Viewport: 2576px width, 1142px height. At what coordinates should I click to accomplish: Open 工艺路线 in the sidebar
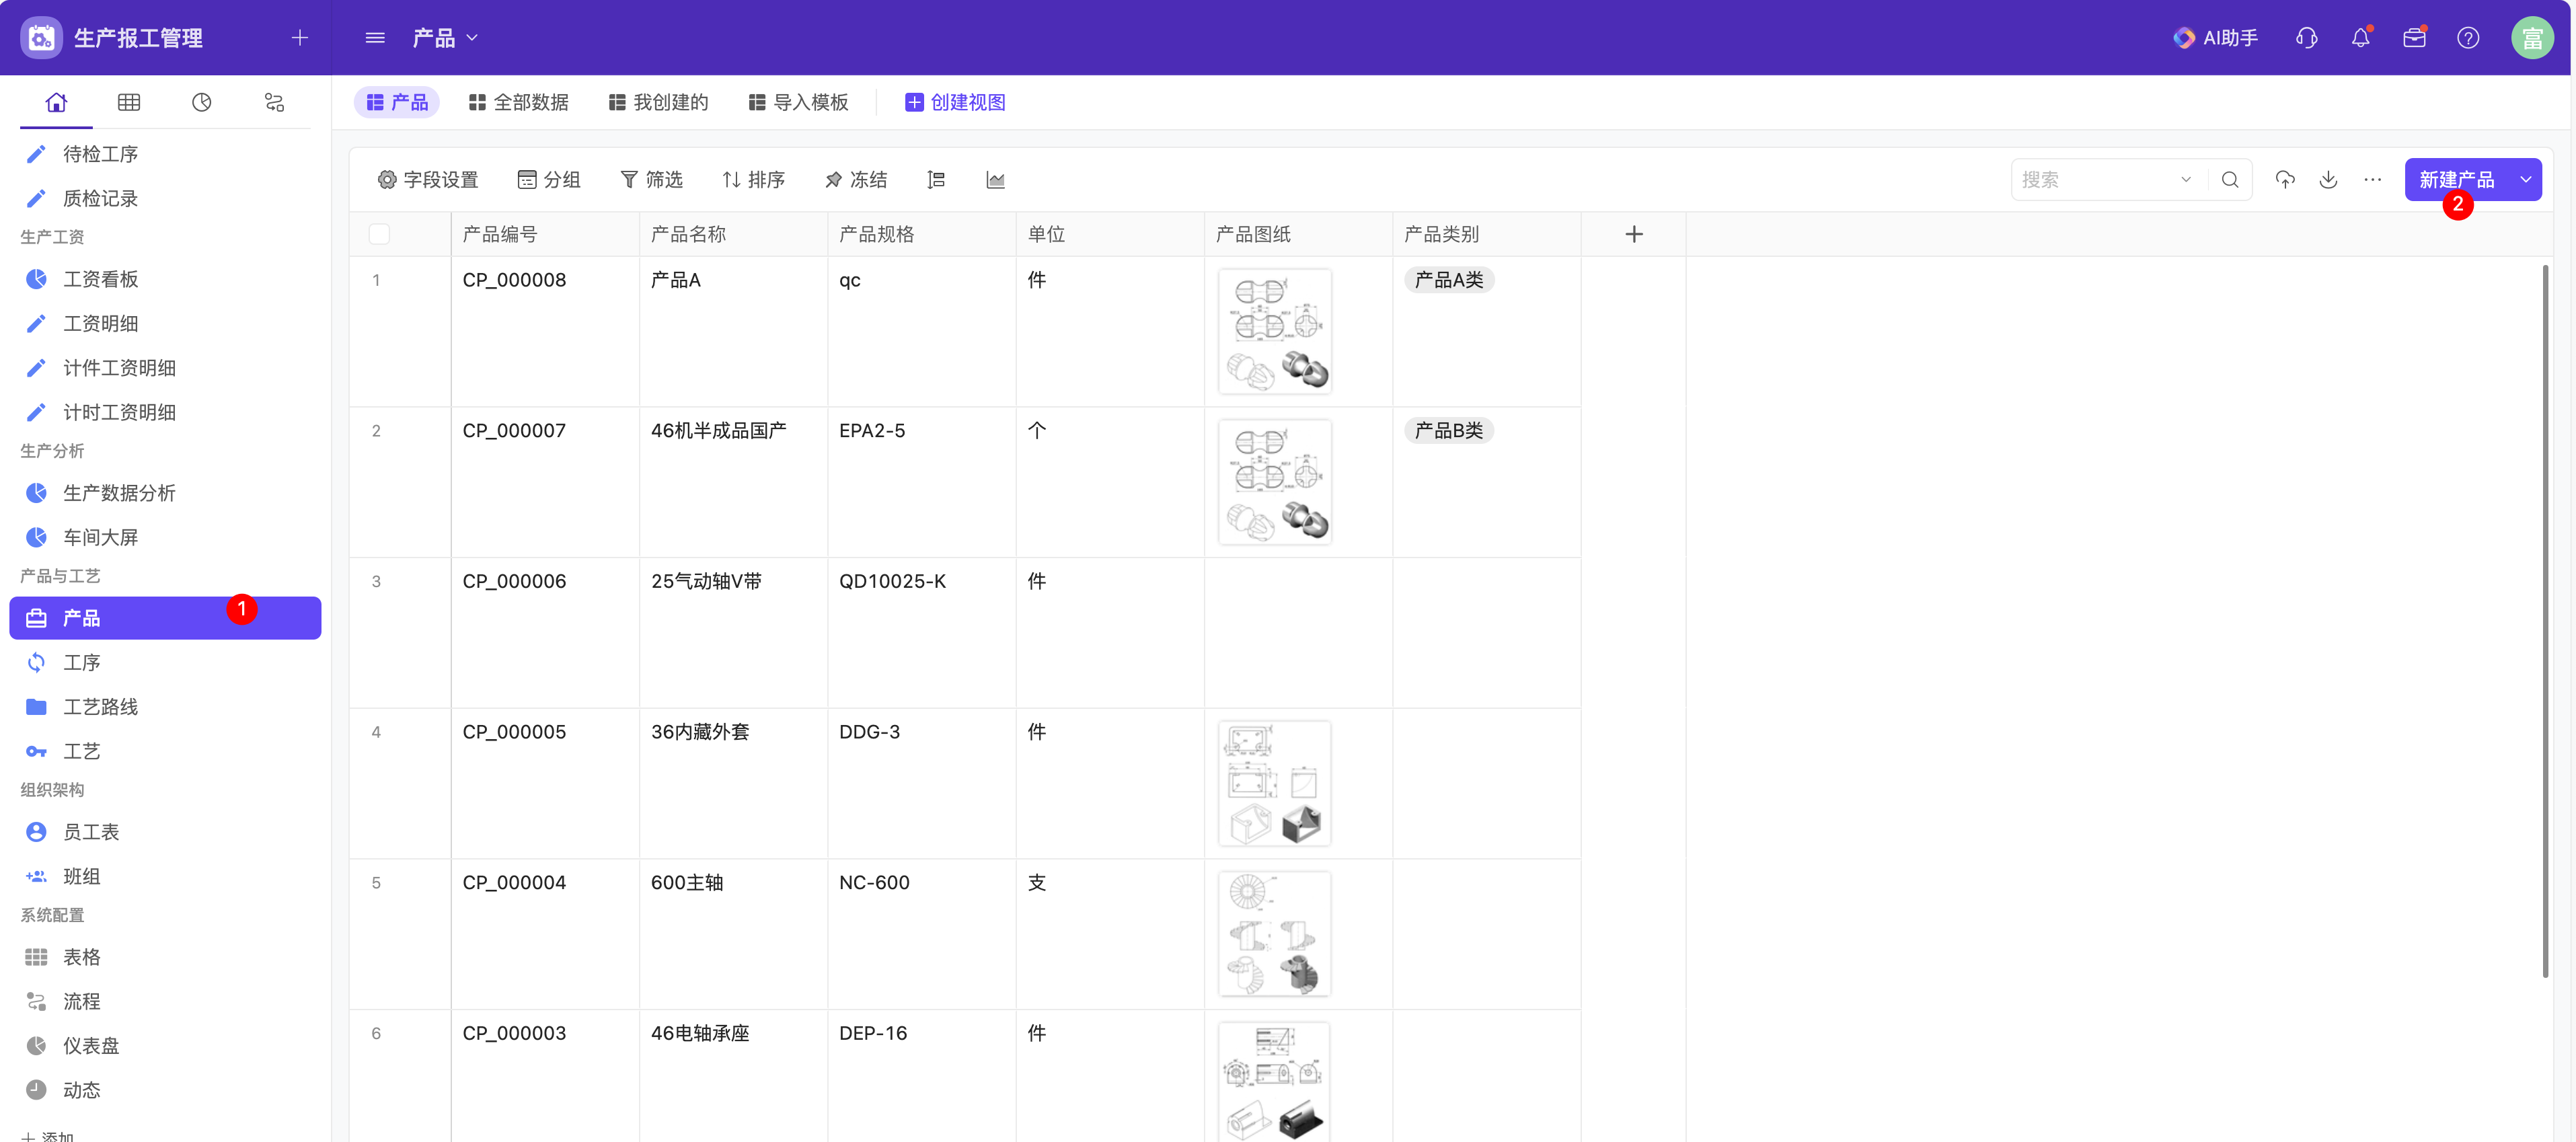tap(165, 707)
